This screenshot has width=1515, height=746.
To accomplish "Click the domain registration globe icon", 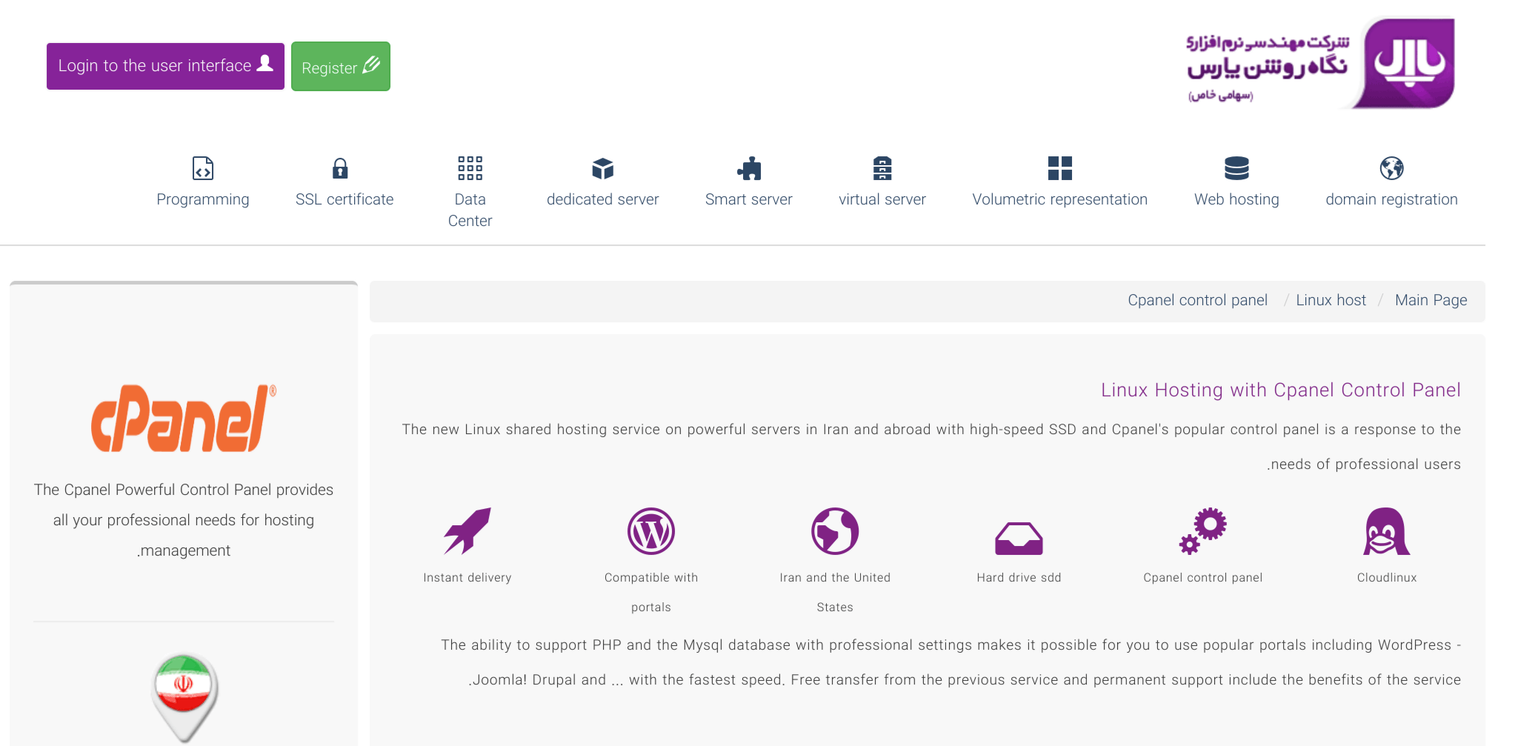I will coord(1391,168).
